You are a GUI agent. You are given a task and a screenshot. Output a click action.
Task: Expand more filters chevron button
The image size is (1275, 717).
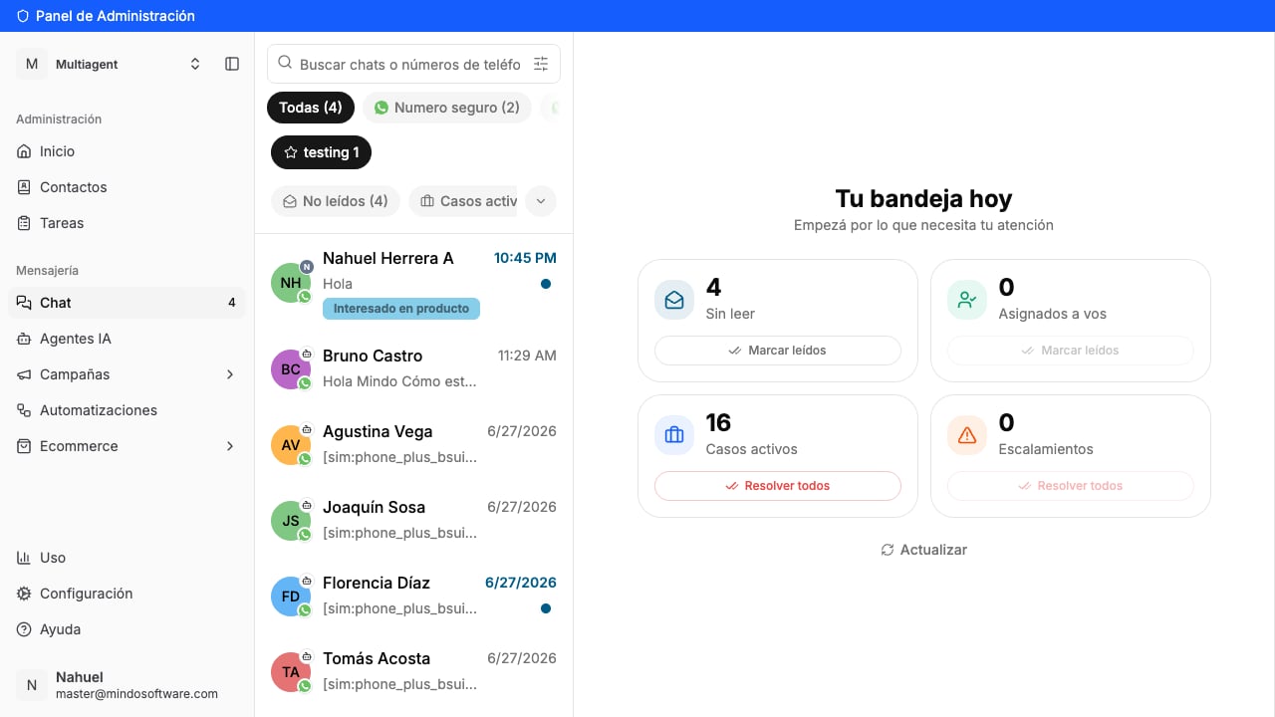[541, 201]
